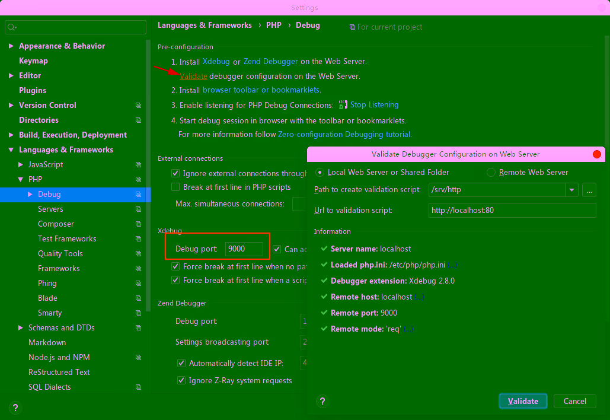Click project-level icon next to SQL Dialects
This screenshot has width=610, height=420.
138,387
